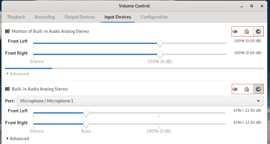The image size is (270, 144).
Task: Mute Monitor of Built-in Audio Analog Stereo
Action: [235, 32]
